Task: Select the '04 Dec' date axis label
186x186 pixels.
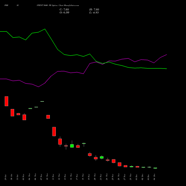Action: (154, 177)
